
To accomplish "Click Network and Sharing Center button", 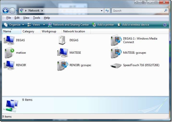I will tap(68, 25).
